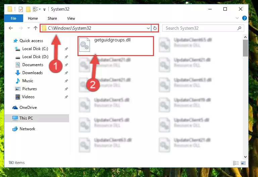Switch to the Share ribbon tab
The width and height of the screenshot is (258, 177).
pos(52,18)
